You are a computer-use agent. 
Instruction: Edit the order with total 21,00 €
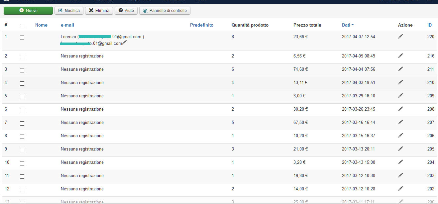400,149
